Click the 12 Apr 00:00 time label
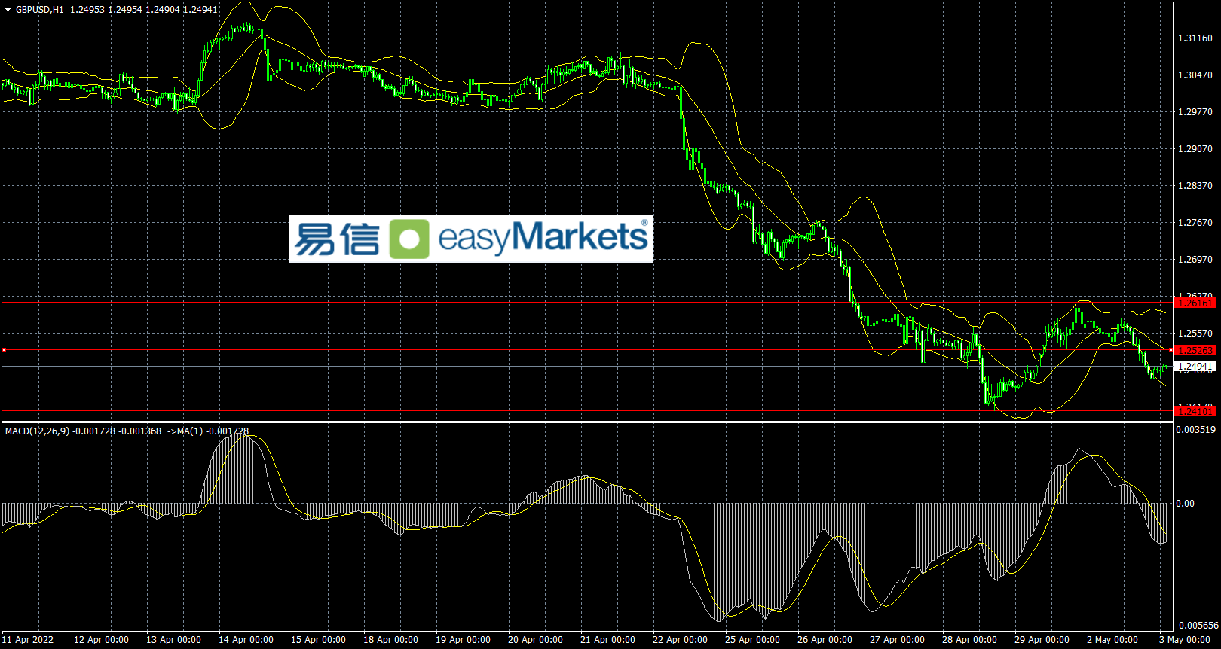This screenshot has height=649, width=1221. click(101, 640)
